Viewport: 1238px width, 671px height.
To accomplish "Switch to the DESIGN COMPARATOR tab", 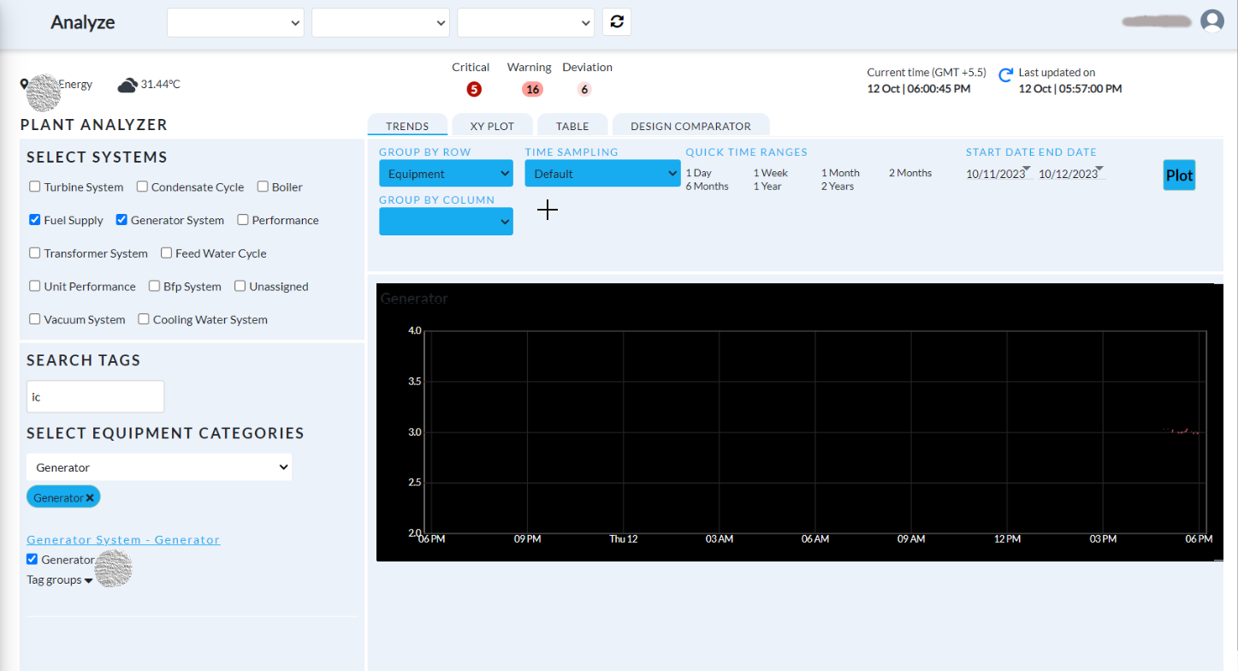I will coord(690,126).
